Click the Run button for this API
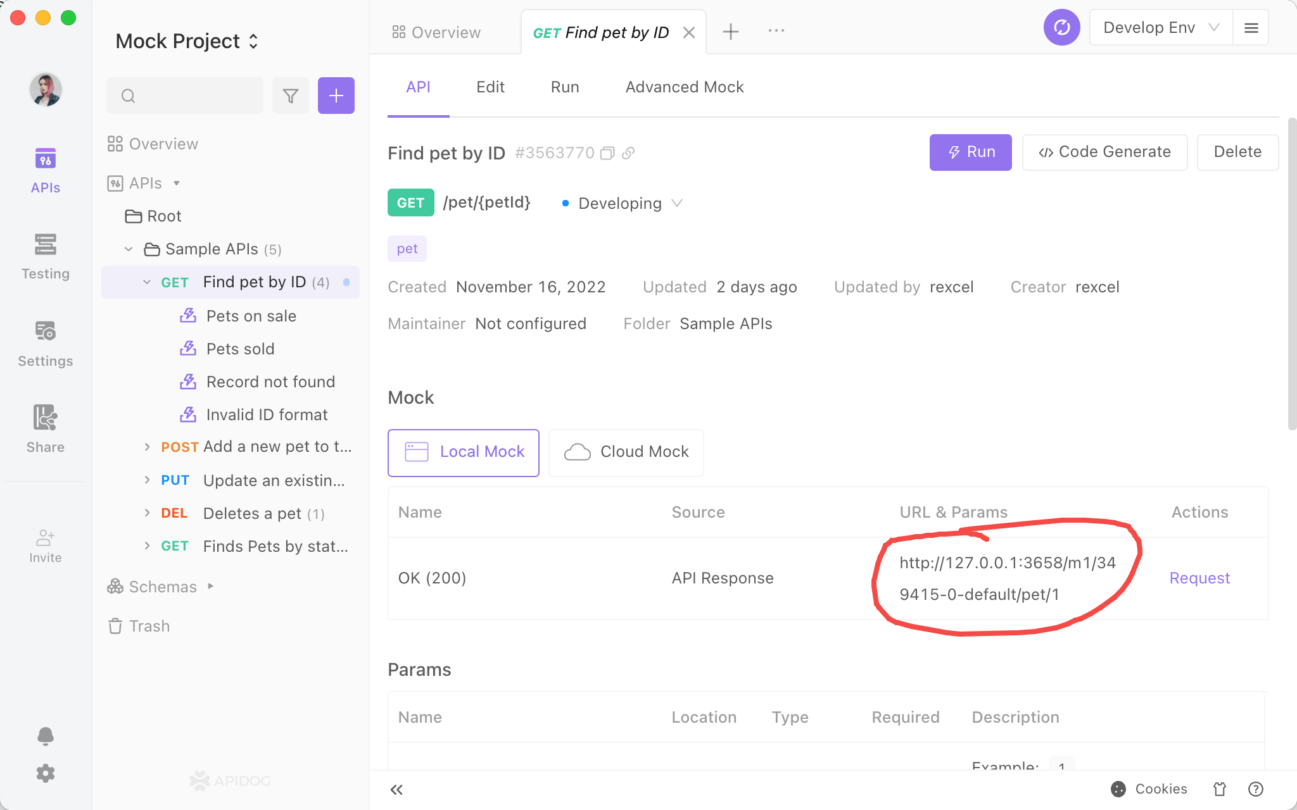 coord(971,151)
